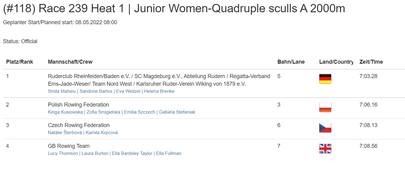Open Sandrine Bartos athlete link
Screen dimensions: 405x169
click(x=96, y=91)
